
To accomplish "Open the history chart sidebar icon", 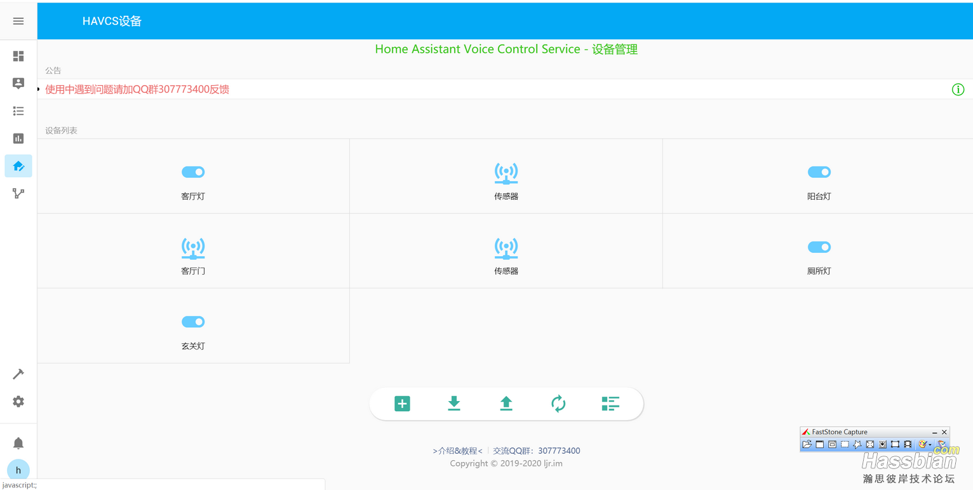I will tap(18, 139).
